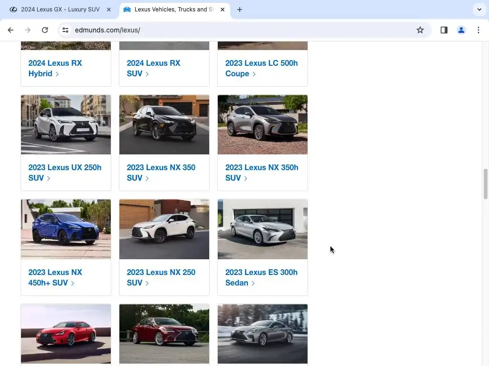This screenshot has width=489, height=366.
Task: Click chevron beside 2024 RX SUV title
Action: pyautogui.click(x=147, y=74)
